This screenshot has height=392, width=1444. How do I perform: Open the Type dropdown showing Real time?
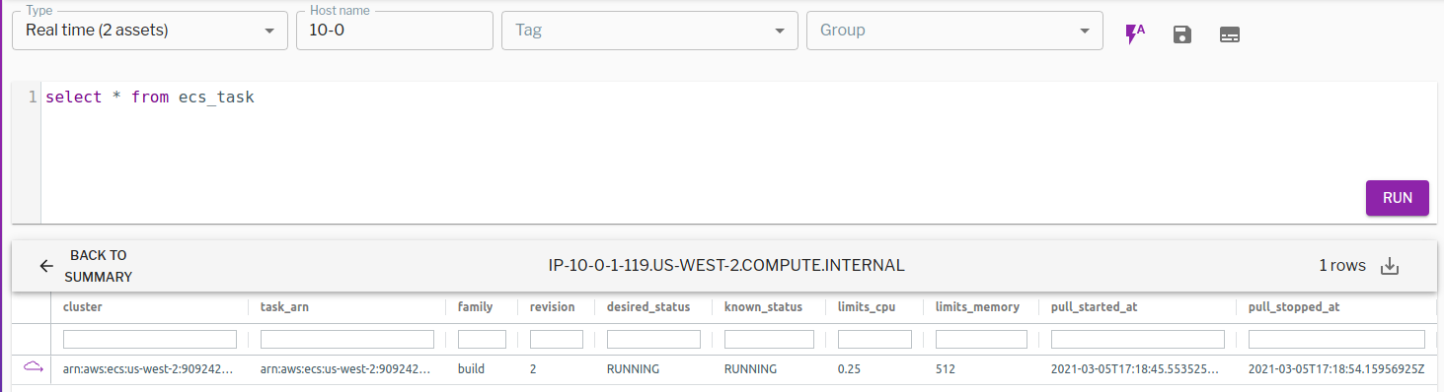coord(149,31)
